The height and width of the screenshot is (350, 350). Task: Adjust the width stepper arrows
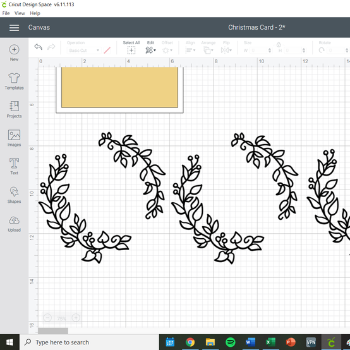270,51
